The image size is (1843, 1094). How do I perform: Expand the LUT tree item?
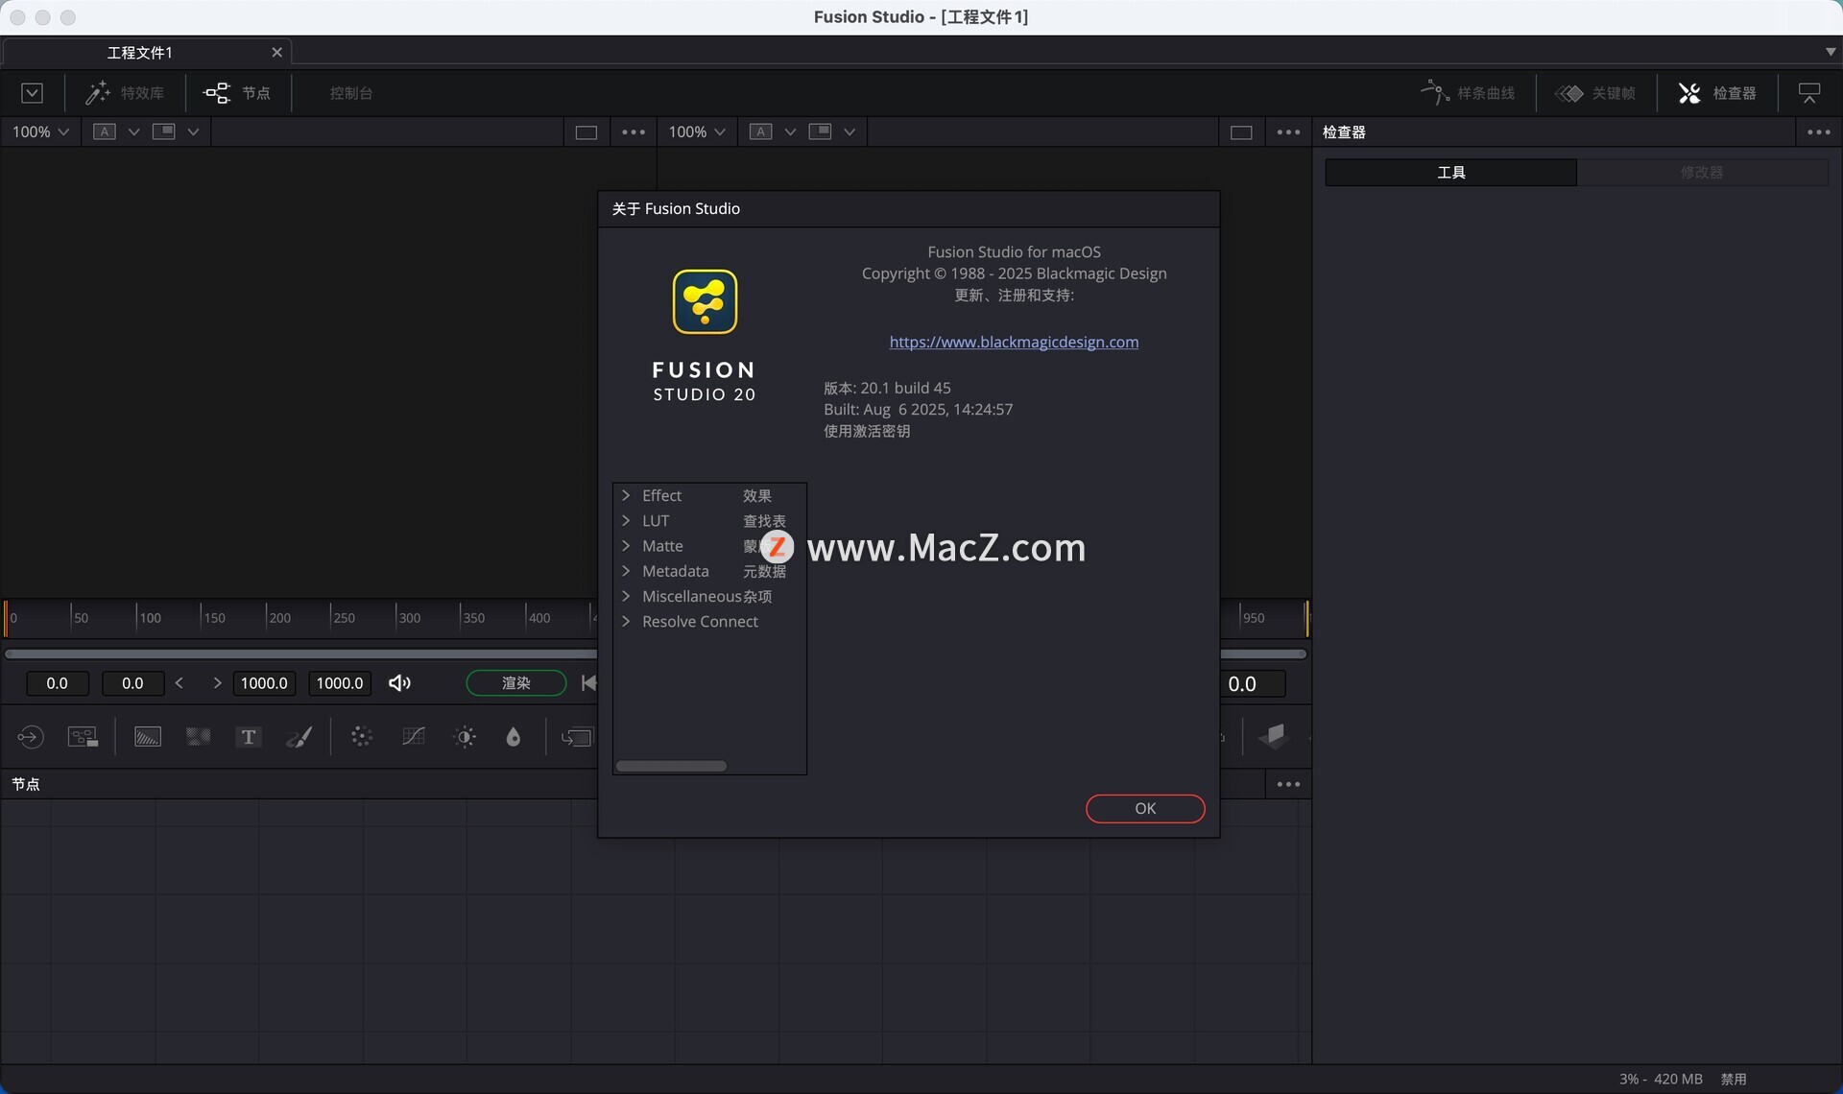(x=626, y=520)
